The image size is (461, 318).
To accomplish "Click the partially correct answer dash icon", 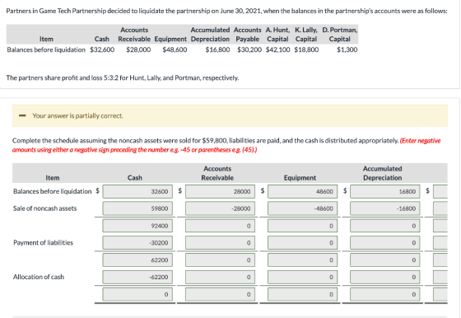I will pos(22,115).
